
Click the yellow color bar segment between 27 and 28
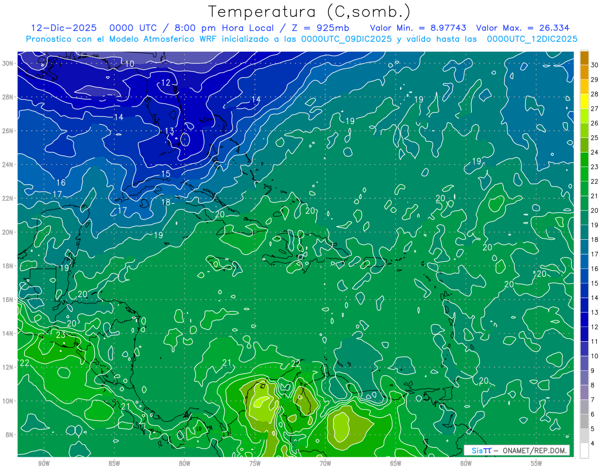[584, 101]
